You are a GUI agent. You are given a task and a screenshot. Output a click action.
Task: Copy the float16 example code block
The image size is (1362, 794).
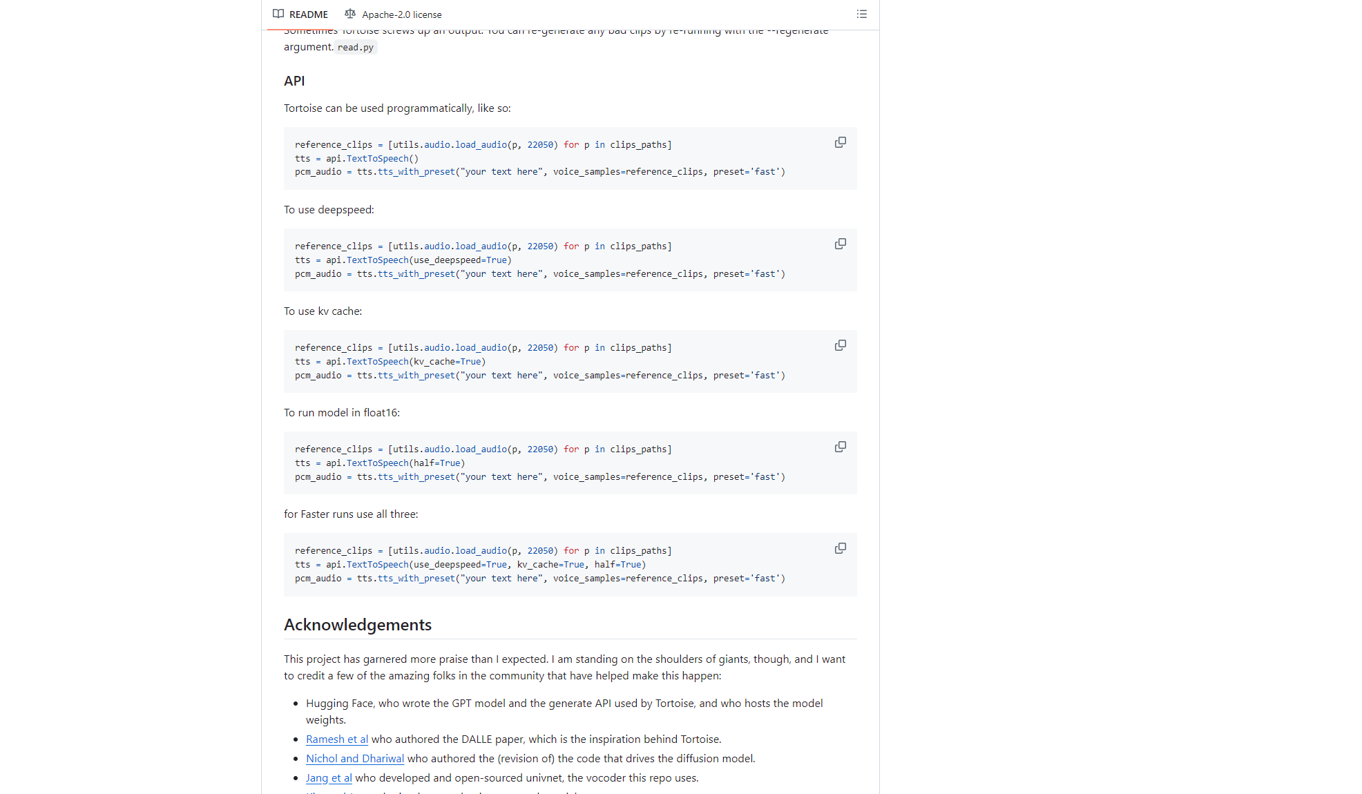tap(840, 447)
